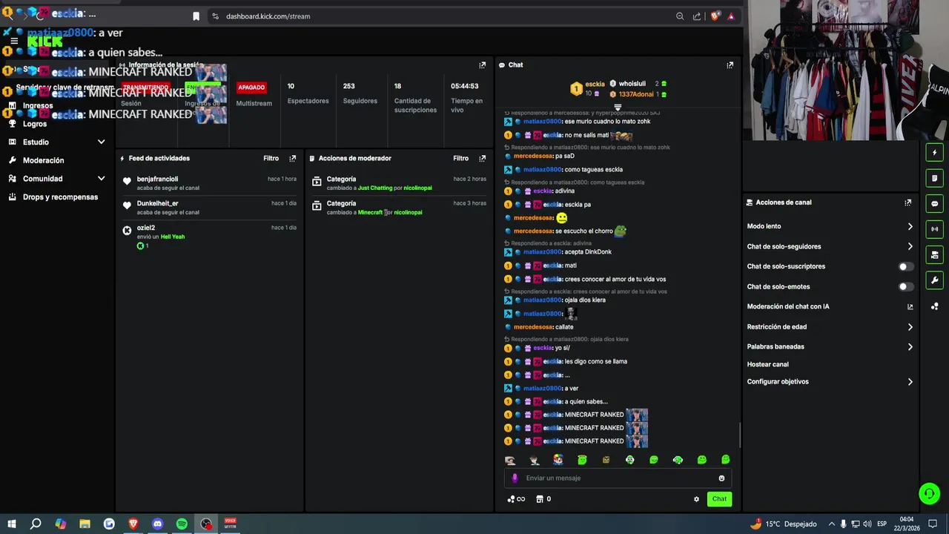This screenshot has height=534, width=949.
Task: Click username whoisluii in chat header
Action: (x=632, y=84)
